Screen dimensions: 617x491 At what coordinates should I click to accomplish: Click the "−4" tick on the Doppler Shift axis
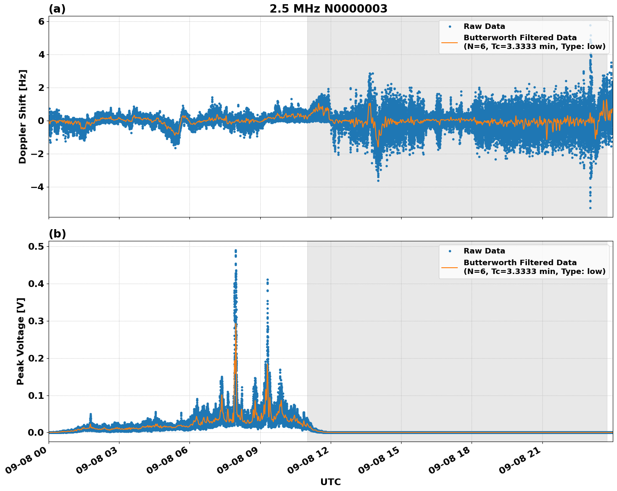(37, 187)
